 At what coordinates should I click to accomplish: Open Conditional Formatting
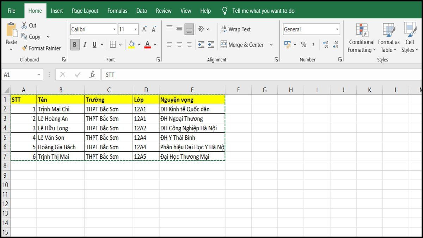(362, 38)
